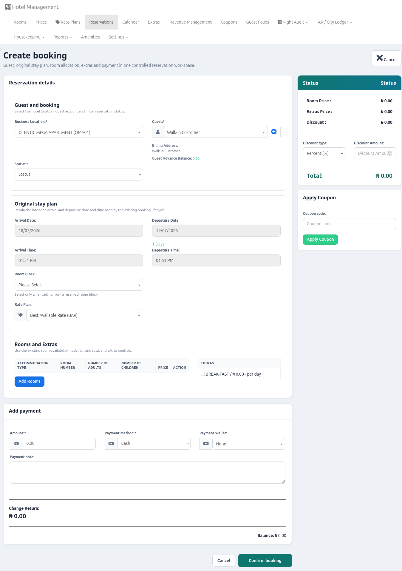Click the 'Balance: ₦ 0.00' text
402x571 pixels.
272,535
